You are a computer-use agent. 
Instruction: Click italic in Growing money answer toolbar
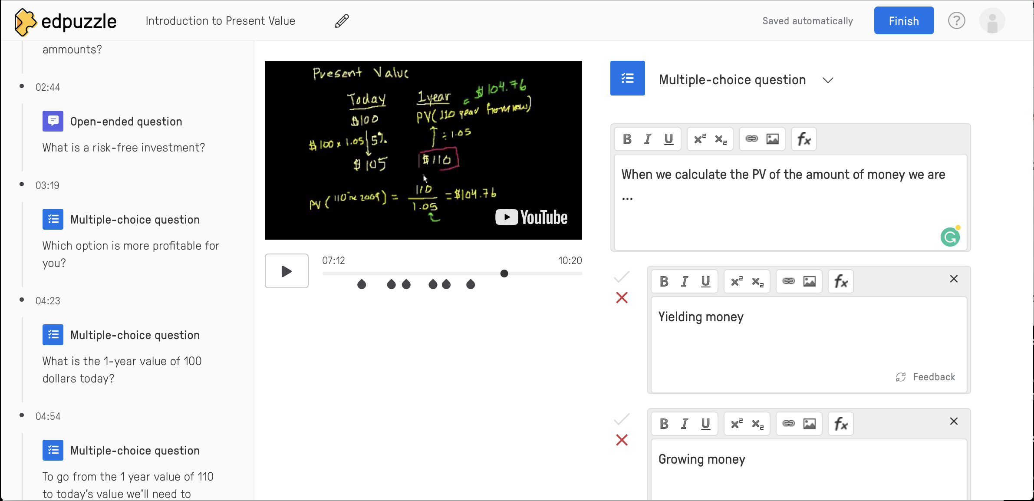coord(685,424)
